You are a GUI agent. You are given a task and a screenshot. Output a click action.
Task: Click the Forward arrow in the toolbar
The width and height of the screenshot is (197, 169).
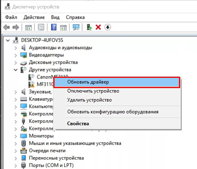pos(16,27)
